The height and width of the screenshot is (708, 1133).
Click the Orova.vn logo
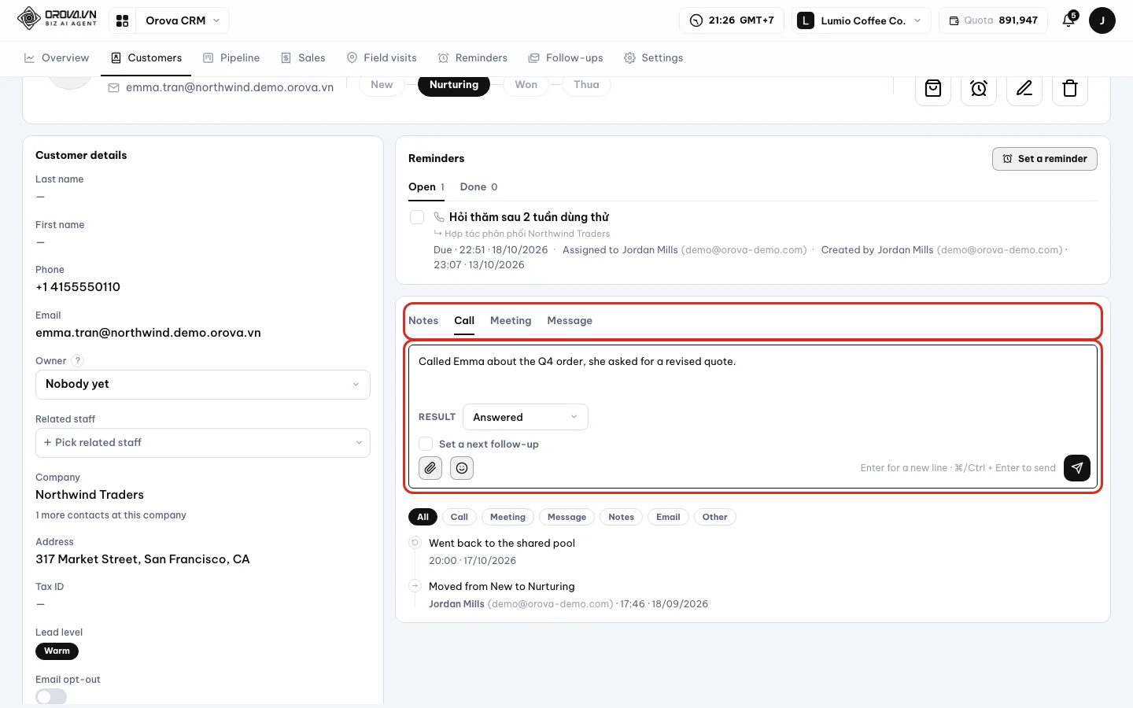tap(57, 18)
